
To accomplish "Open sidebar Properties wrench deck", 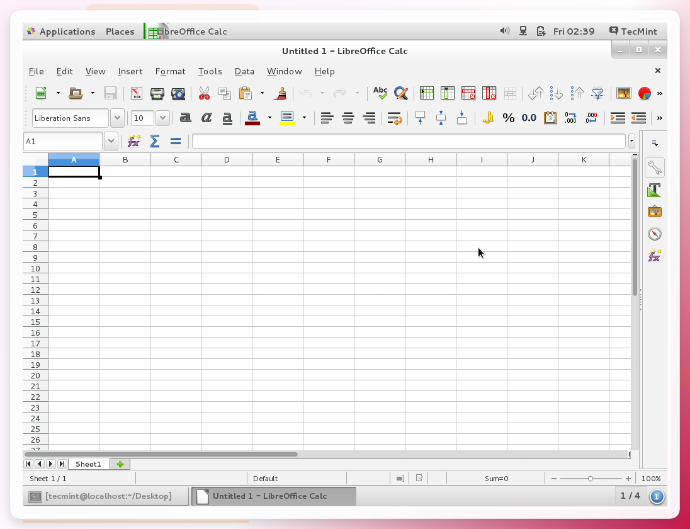I will coord(654,168).
